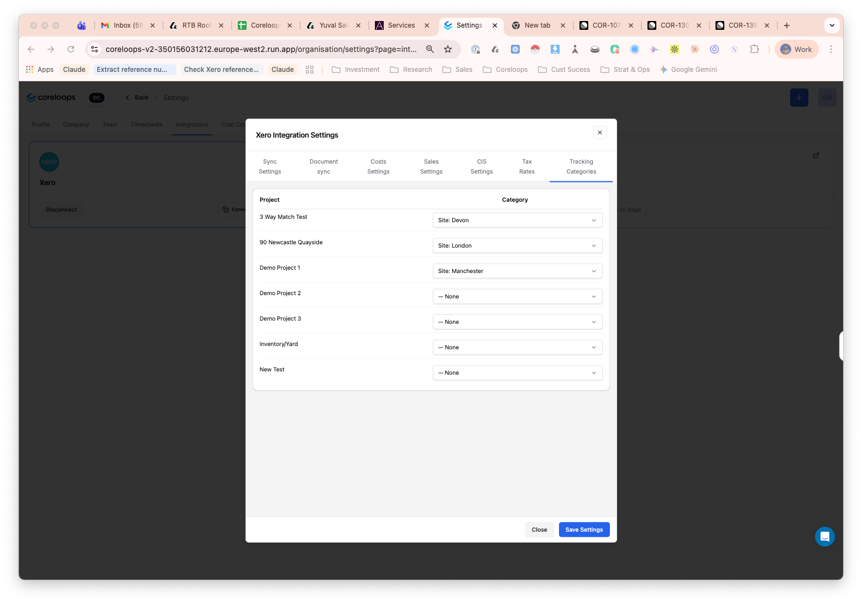Bookmark this page with the star icon

coord(448,49)
